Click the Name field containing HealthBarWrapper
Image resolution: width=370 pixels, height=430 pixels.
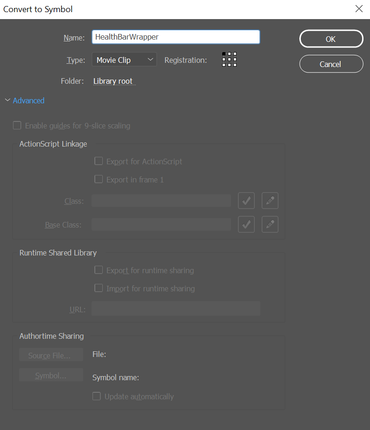pos(176,37)
